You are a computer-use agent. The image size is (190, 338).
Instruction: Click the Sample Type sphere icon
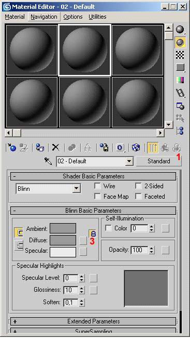point(180,30)
